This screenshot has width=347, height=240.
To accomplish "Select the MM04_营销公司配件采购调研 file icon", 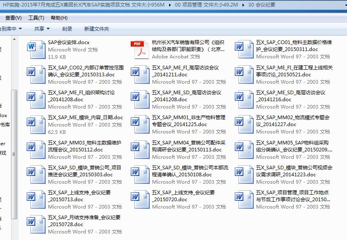I will point(140,150).
